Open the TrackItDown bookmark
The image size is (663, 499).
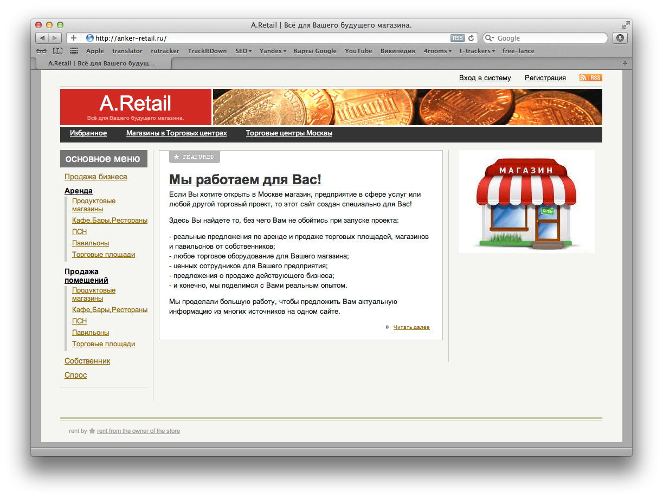click(207, 51)
